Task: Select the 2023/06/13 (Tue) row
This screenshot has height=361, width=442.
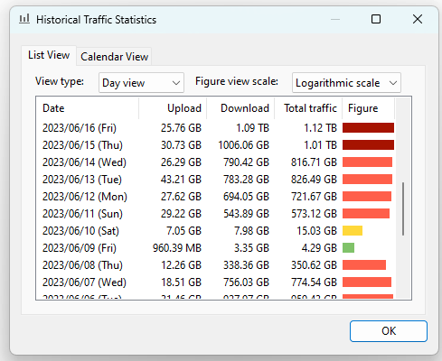Action: click(215, 180)
